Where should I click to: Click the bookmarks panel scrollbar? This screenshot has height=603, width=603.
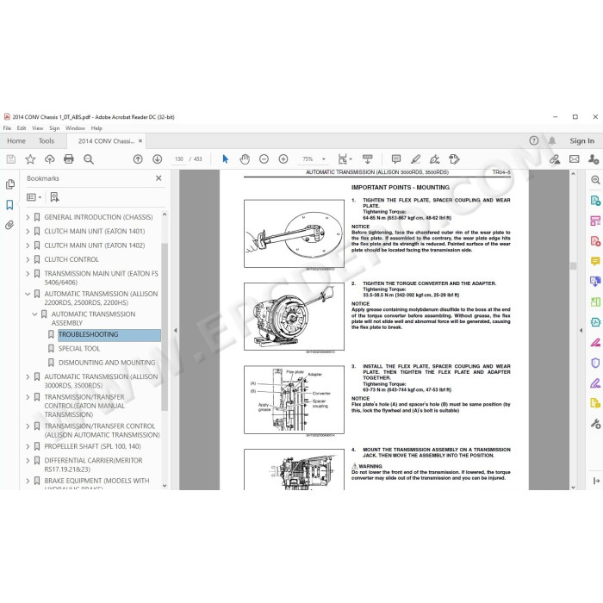[165, 326]
